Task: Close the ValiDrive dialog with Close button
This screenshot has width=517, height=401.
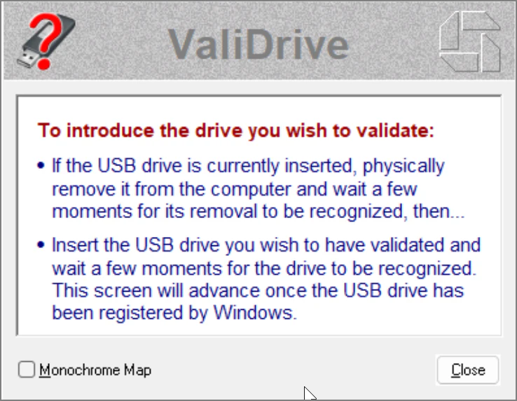Action: pos(468,369)
